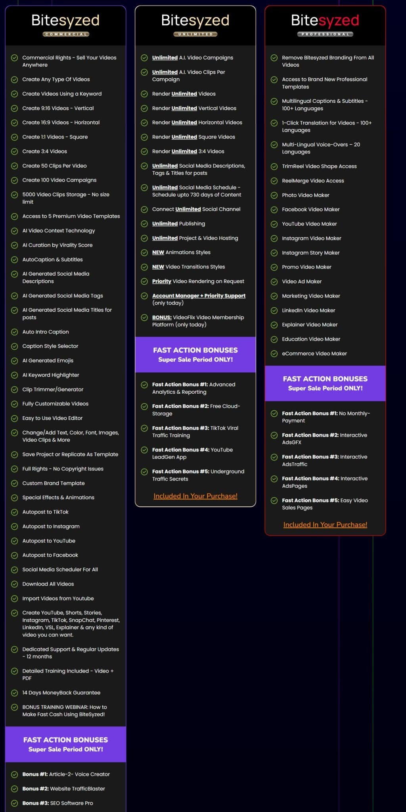Click checkmark next to Unlimited Publishing
Viewport: 406px width, 812px height.
tap(144, 224)
